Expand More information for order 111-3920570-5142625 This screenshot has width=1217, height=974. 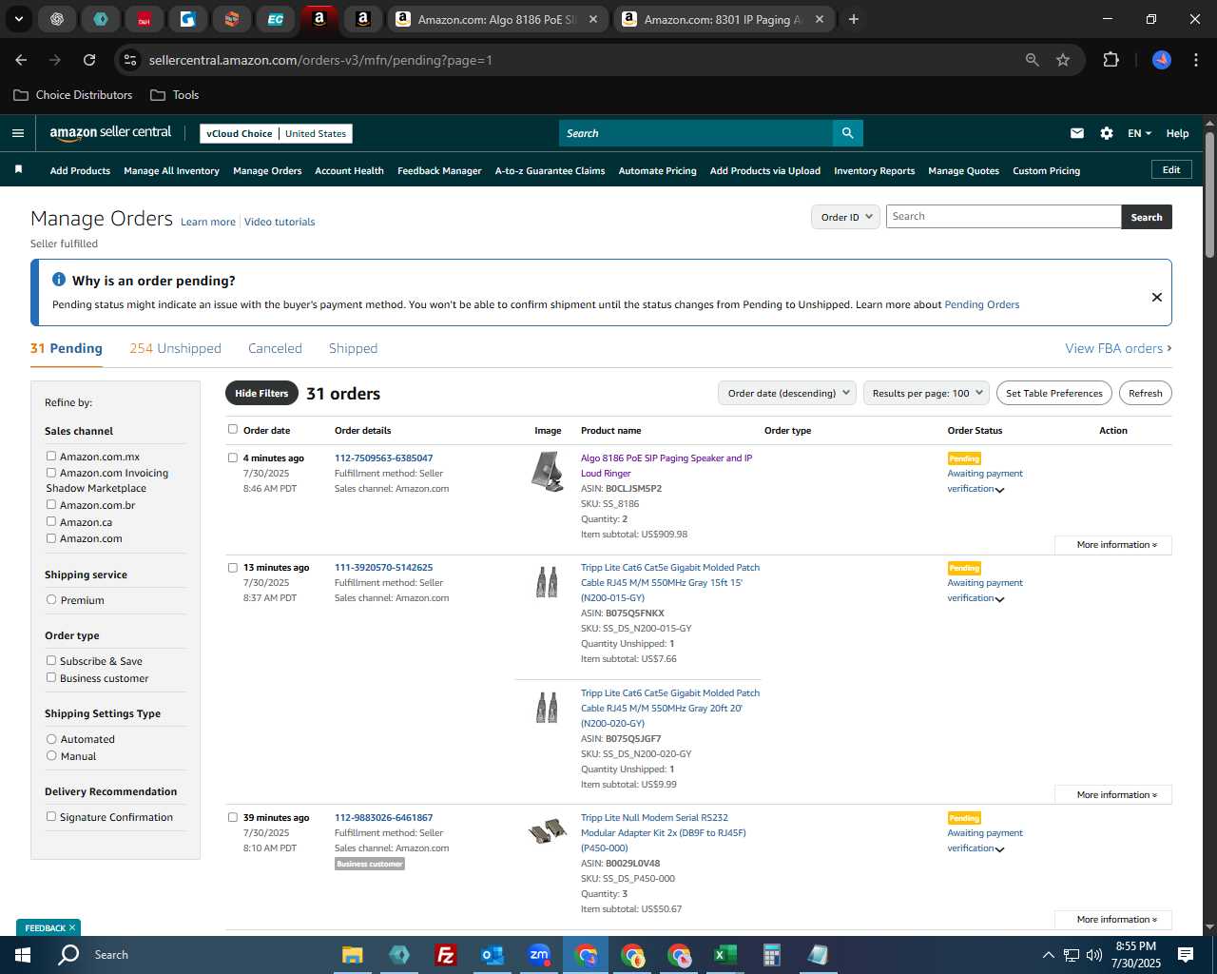(1113, 795)
